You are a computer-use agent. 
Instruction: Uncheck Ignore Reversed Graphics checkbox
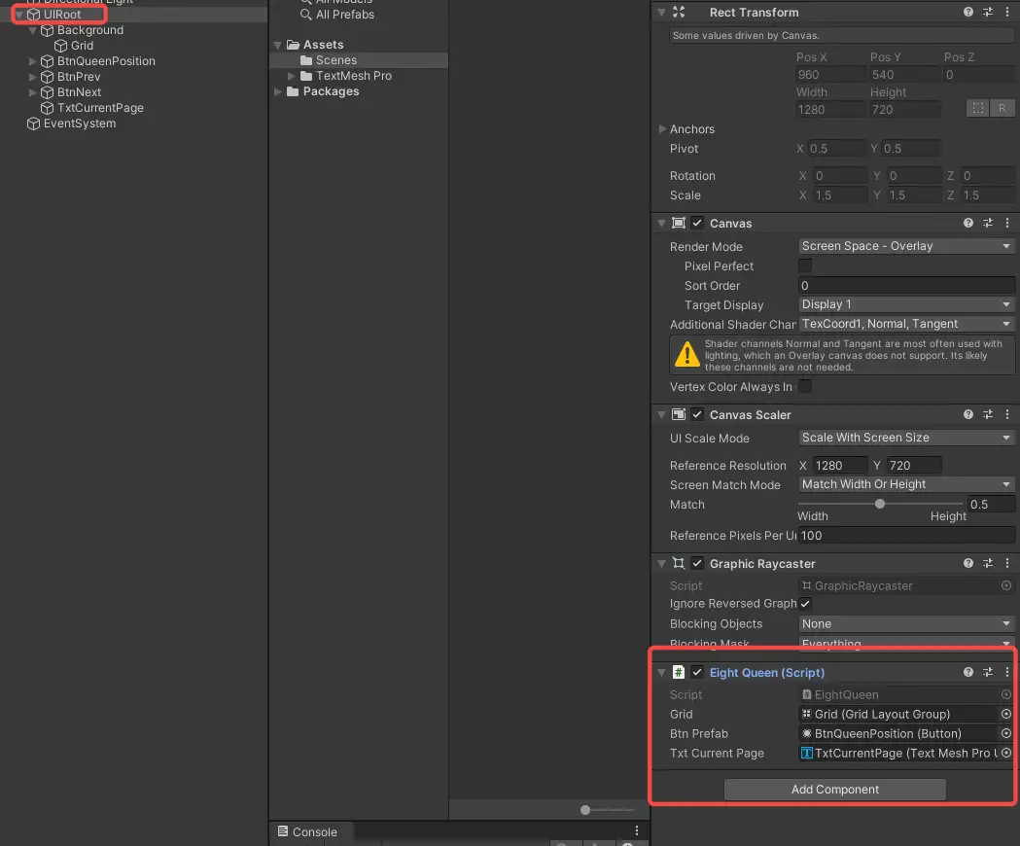pyautogui.click(x=805, y=604)
